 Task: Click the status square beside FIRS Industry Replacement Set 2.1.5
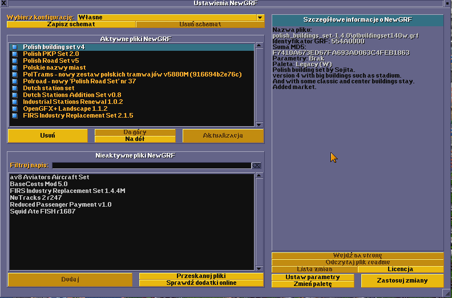[15, 115]
